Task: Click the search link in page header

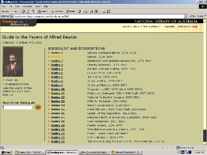Action: pyautogui.click(x=126, y=26)
